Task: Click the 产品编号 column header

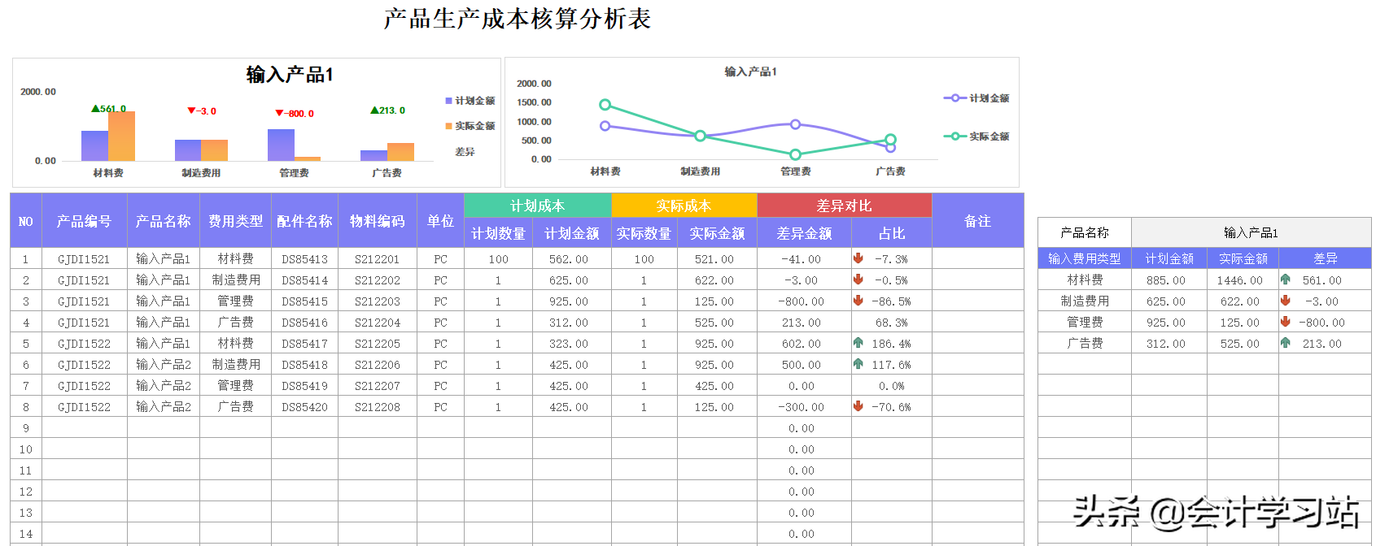Action: [84, 221]
